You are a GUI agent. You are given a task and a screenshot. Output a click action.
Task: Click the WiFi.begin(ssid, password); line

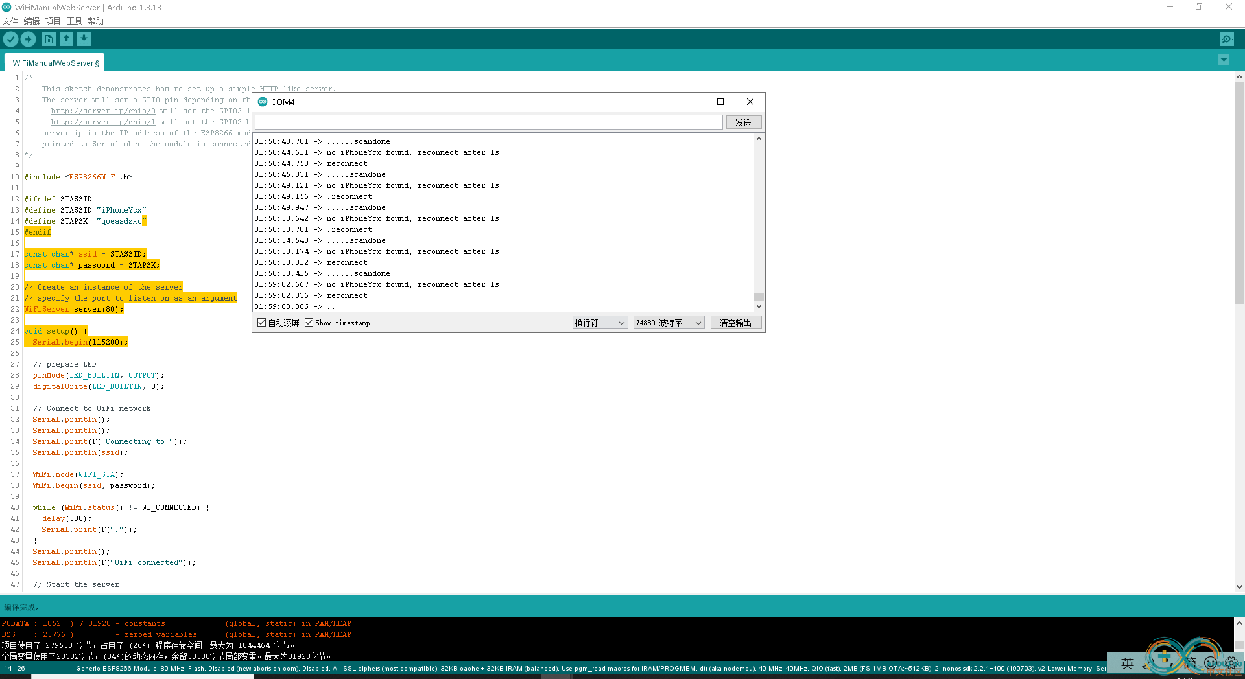pos(94,485)
